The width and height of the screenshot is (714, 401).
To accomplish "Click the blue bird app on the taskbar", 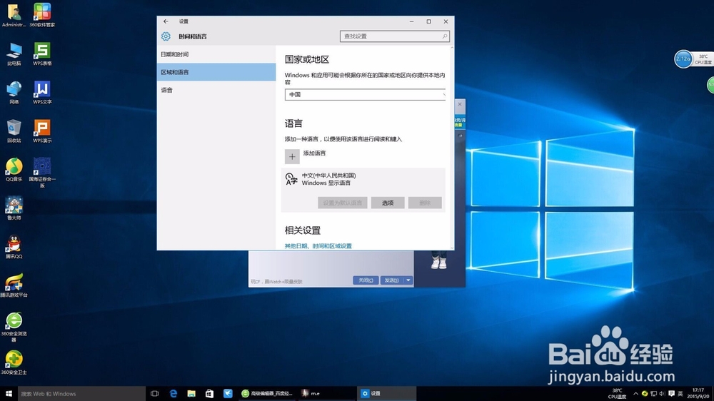I will coord(228,393).
